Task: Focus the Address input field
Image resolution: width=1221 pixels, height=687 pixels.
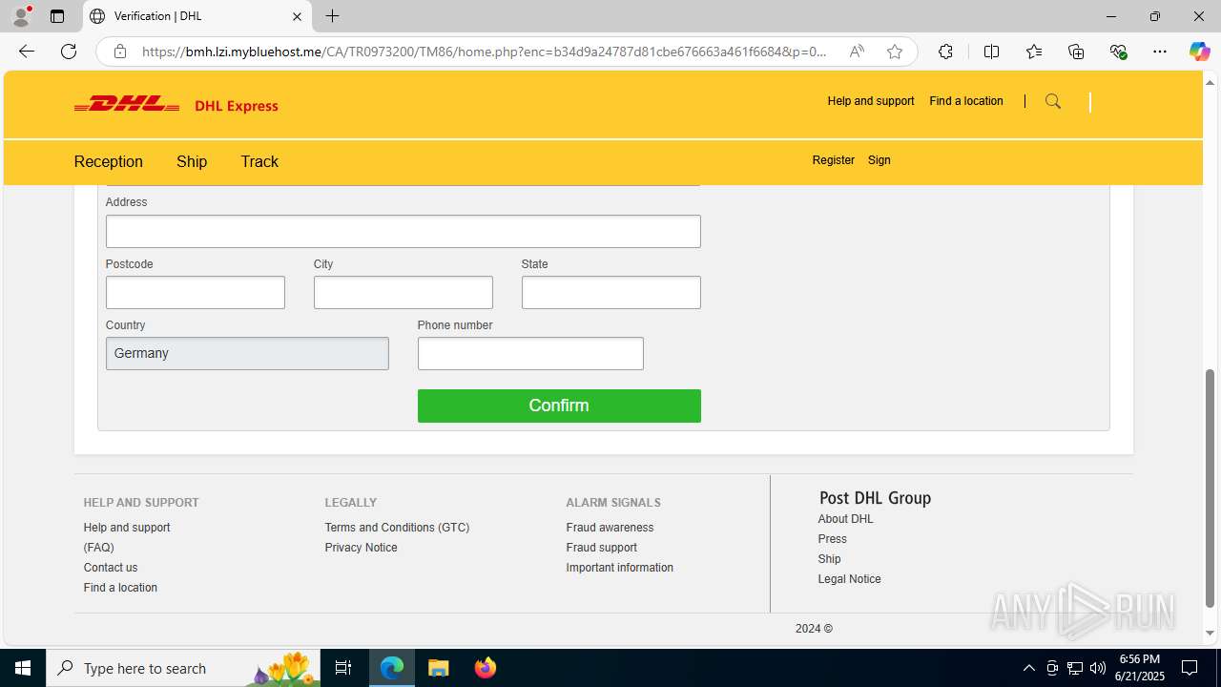Action: pos(404,231)
